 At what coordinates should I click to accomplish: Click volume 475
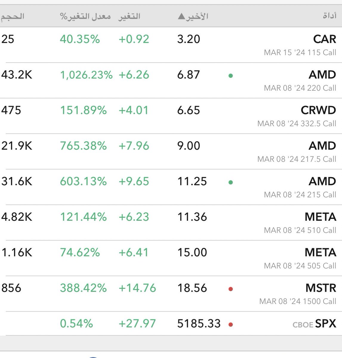click(x=11, y=110)
